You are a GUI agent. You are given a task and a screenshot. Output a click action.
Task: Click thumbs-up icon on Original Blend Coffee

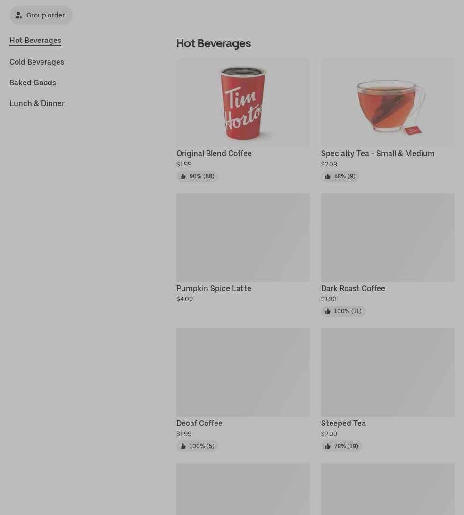pos(183,176)
